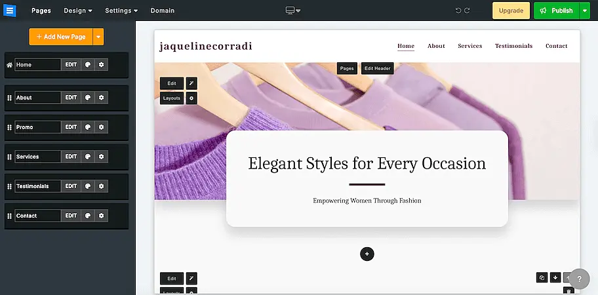The image size is (598, 295).
Task: Open the Domain menu item
Action: pyautogui.click(x=163, y=10)
